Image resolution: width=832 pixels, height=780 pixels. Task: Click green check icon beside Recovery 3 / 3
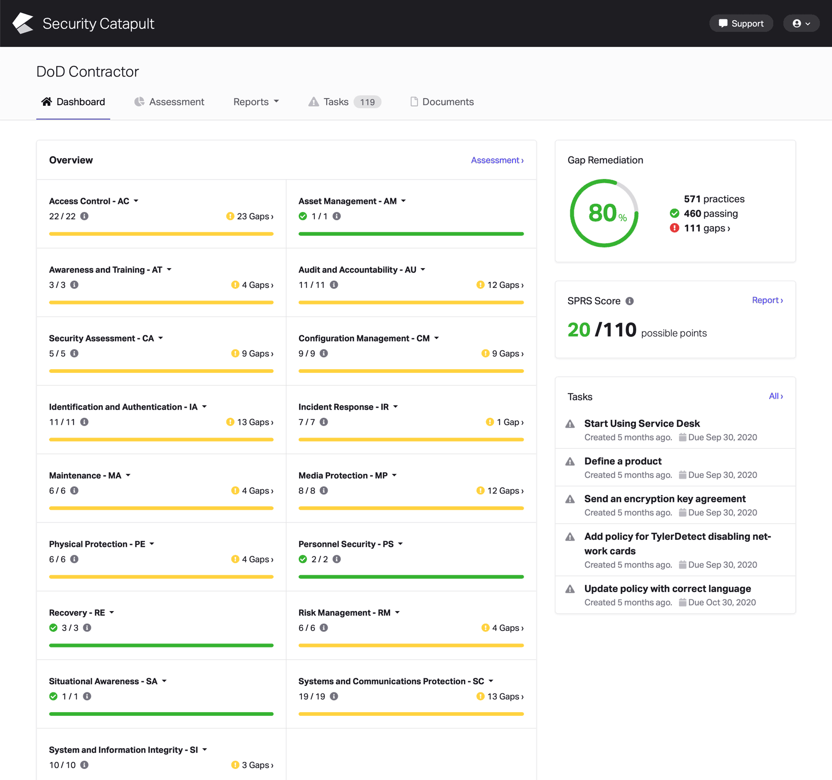click(53, 628)
